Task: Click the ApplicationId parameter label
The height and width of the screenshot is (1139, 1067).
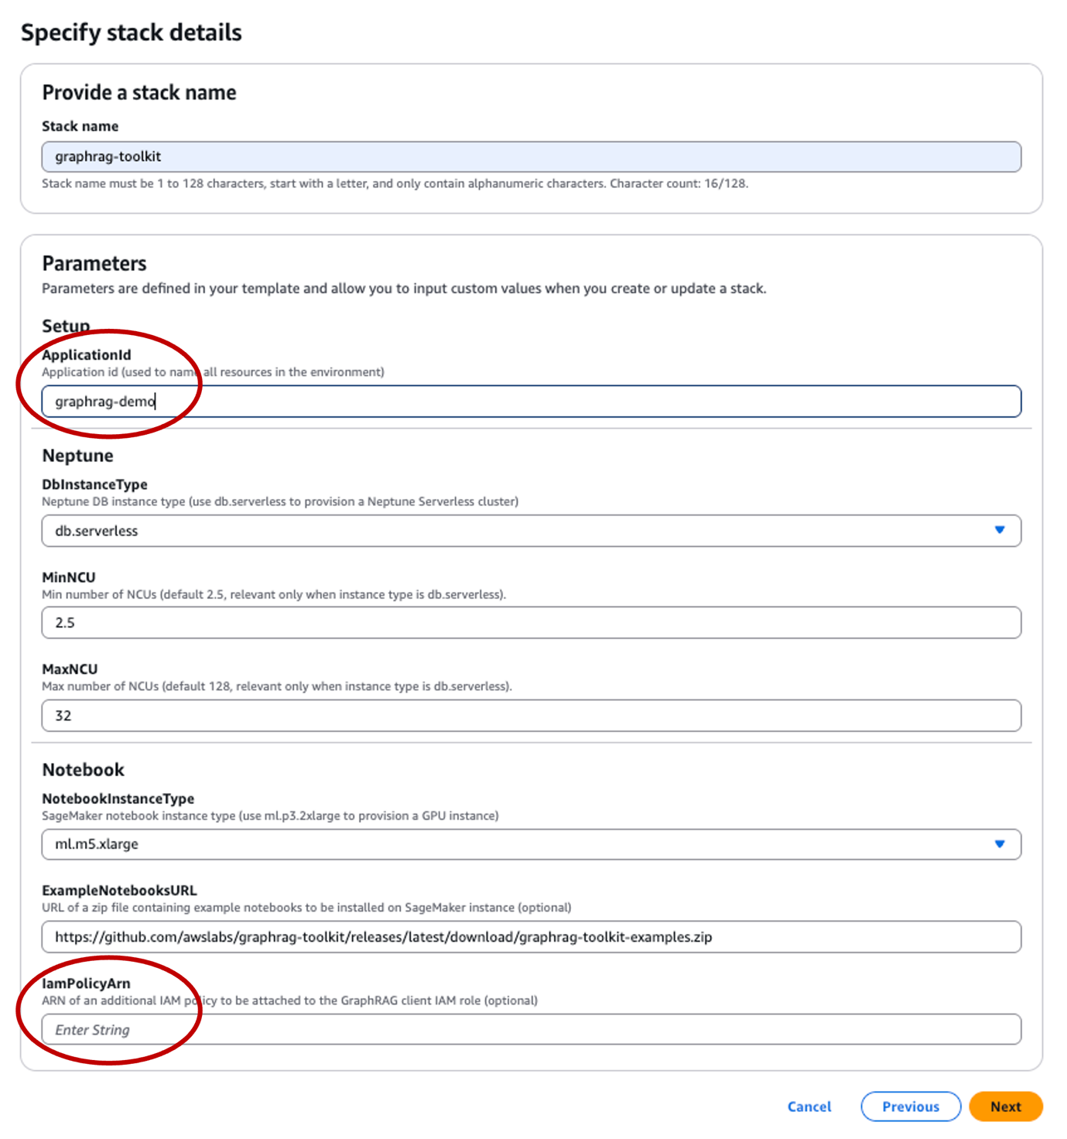Action: pyautogui.click(x=87, y=355)
